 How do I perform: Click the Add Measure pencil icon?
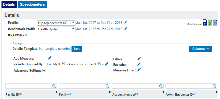pos(50,58)
